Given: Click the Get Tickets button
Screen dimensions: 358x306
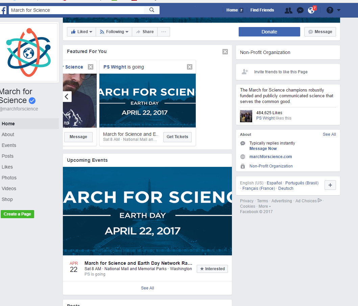Looking at the screenshot, I should tap(177, 137).
